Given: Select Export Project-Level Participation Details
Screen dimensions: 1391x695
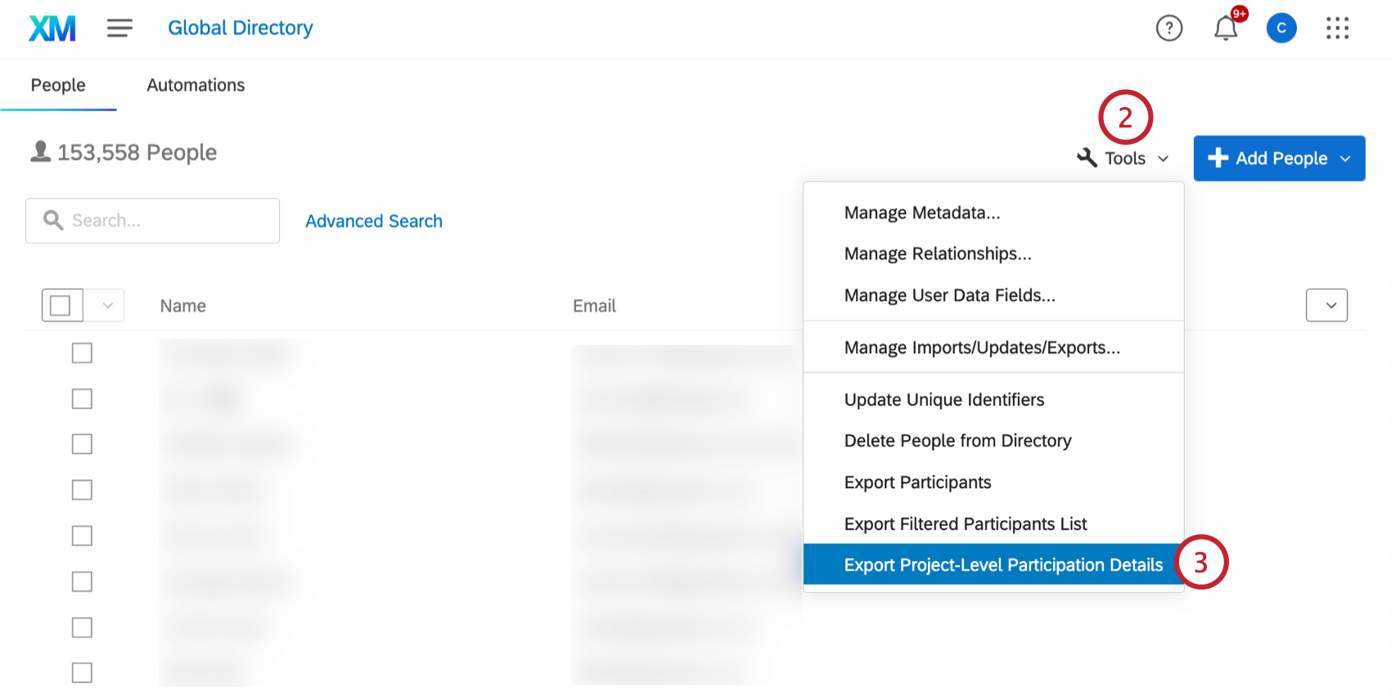Looking at the screenshot, I should coord(1003,565).
